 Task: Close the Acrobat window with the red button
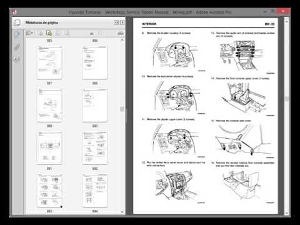pos(283,11)
